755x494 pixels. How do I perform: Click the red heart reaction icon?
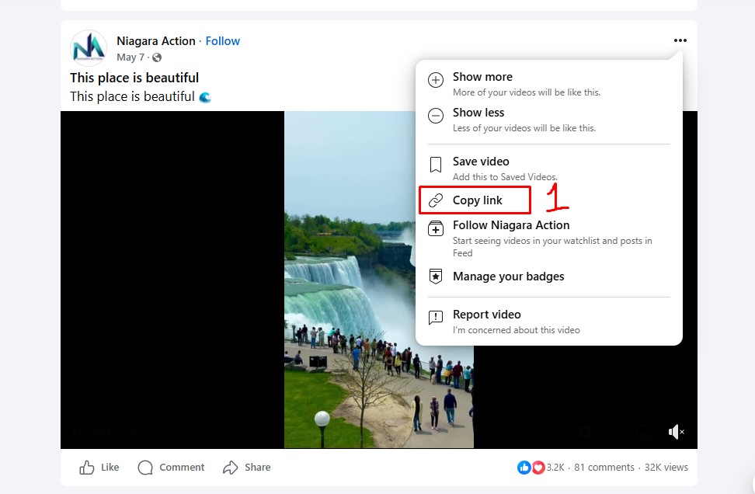[x=538, y=467]
